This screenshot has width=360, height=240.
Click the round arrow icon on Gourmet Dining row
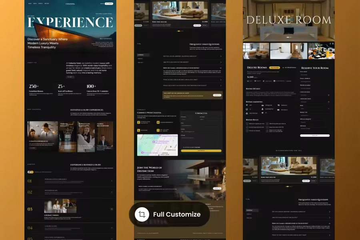[112, 209]
